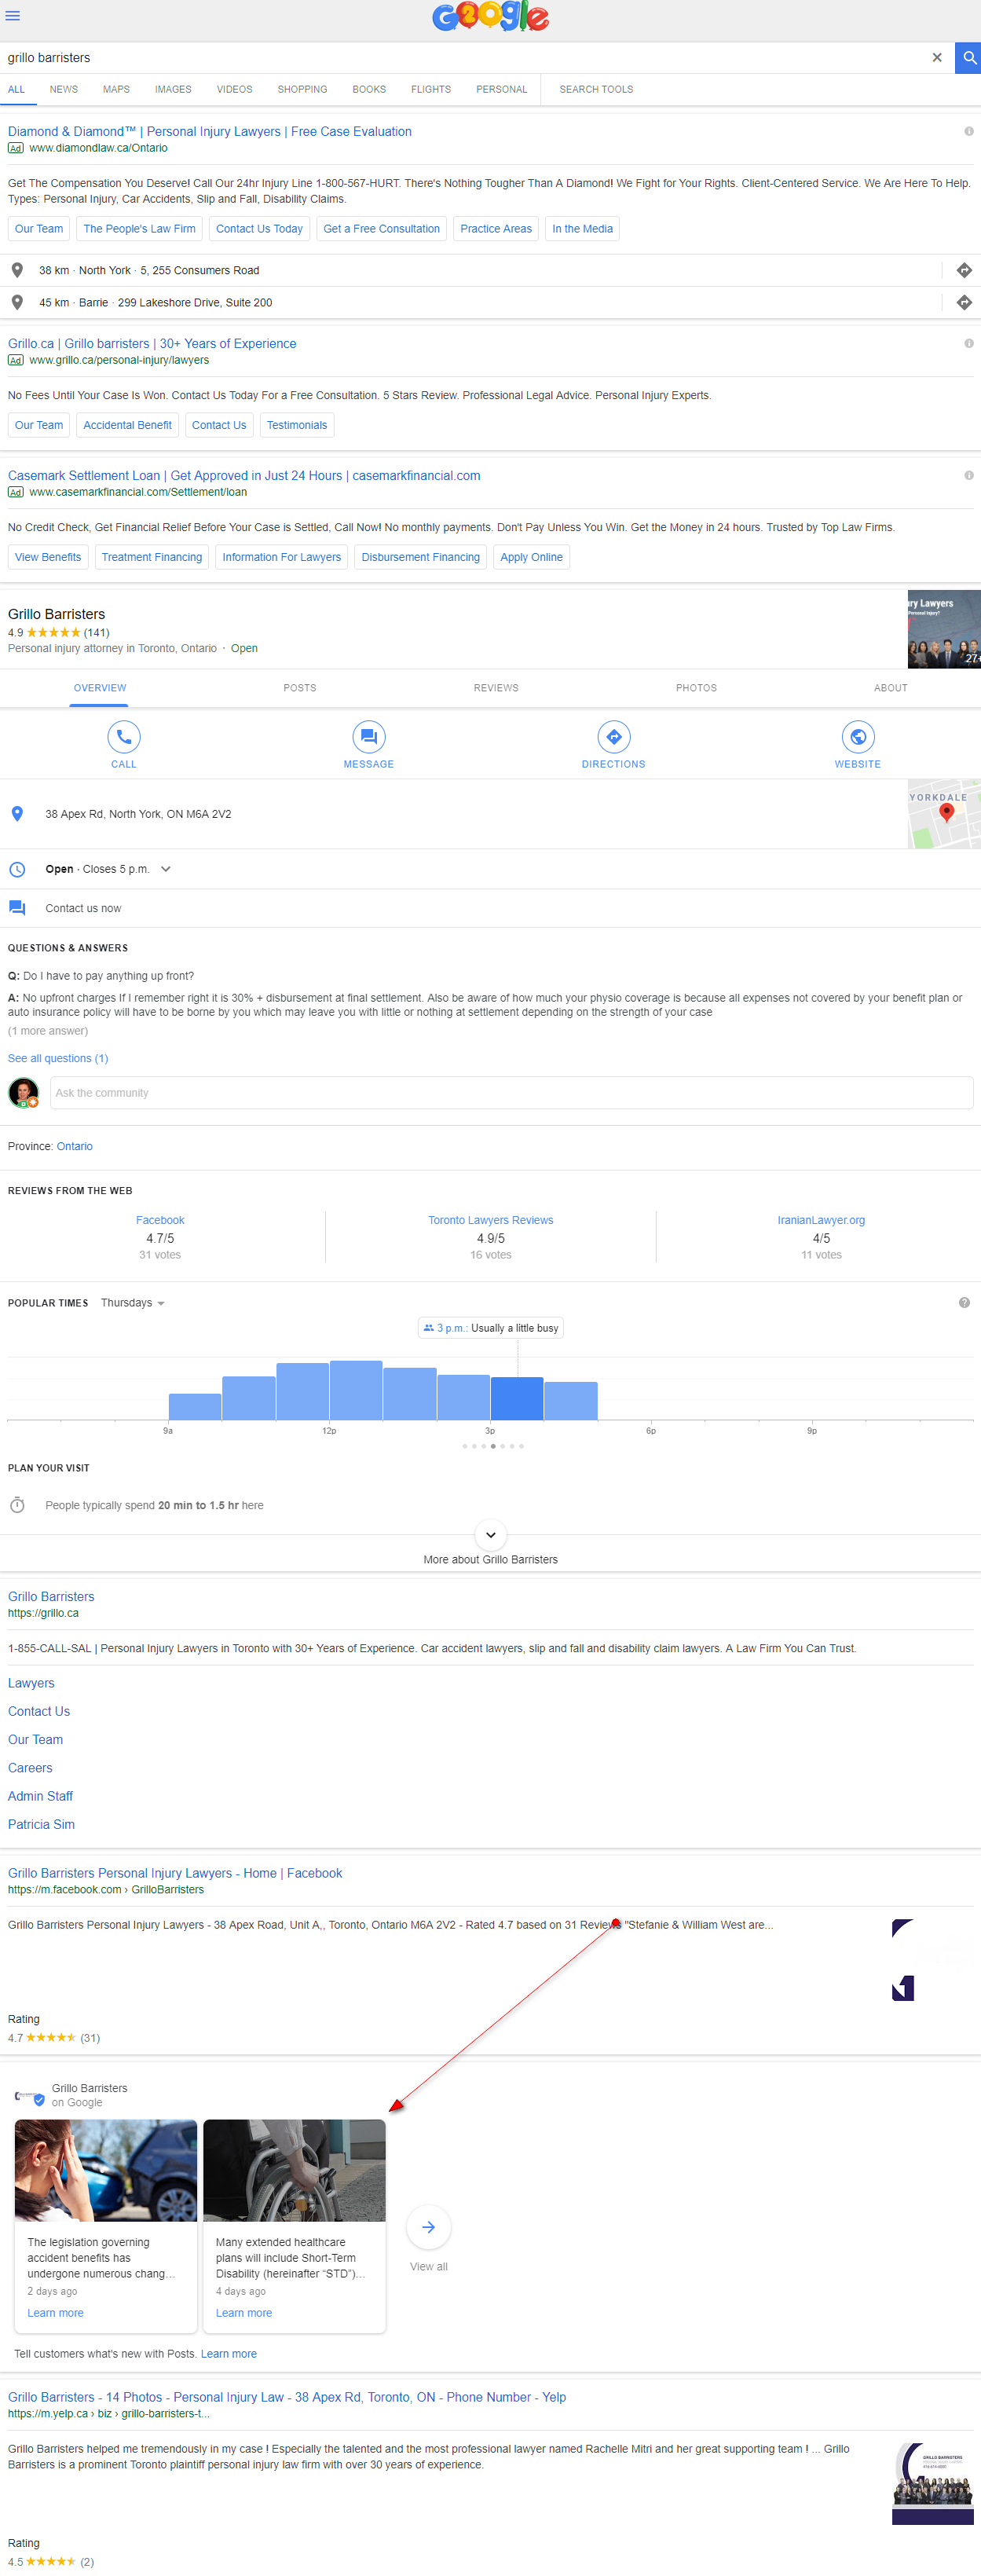Select the Posts tab in business panel

(x=300, y=688)
